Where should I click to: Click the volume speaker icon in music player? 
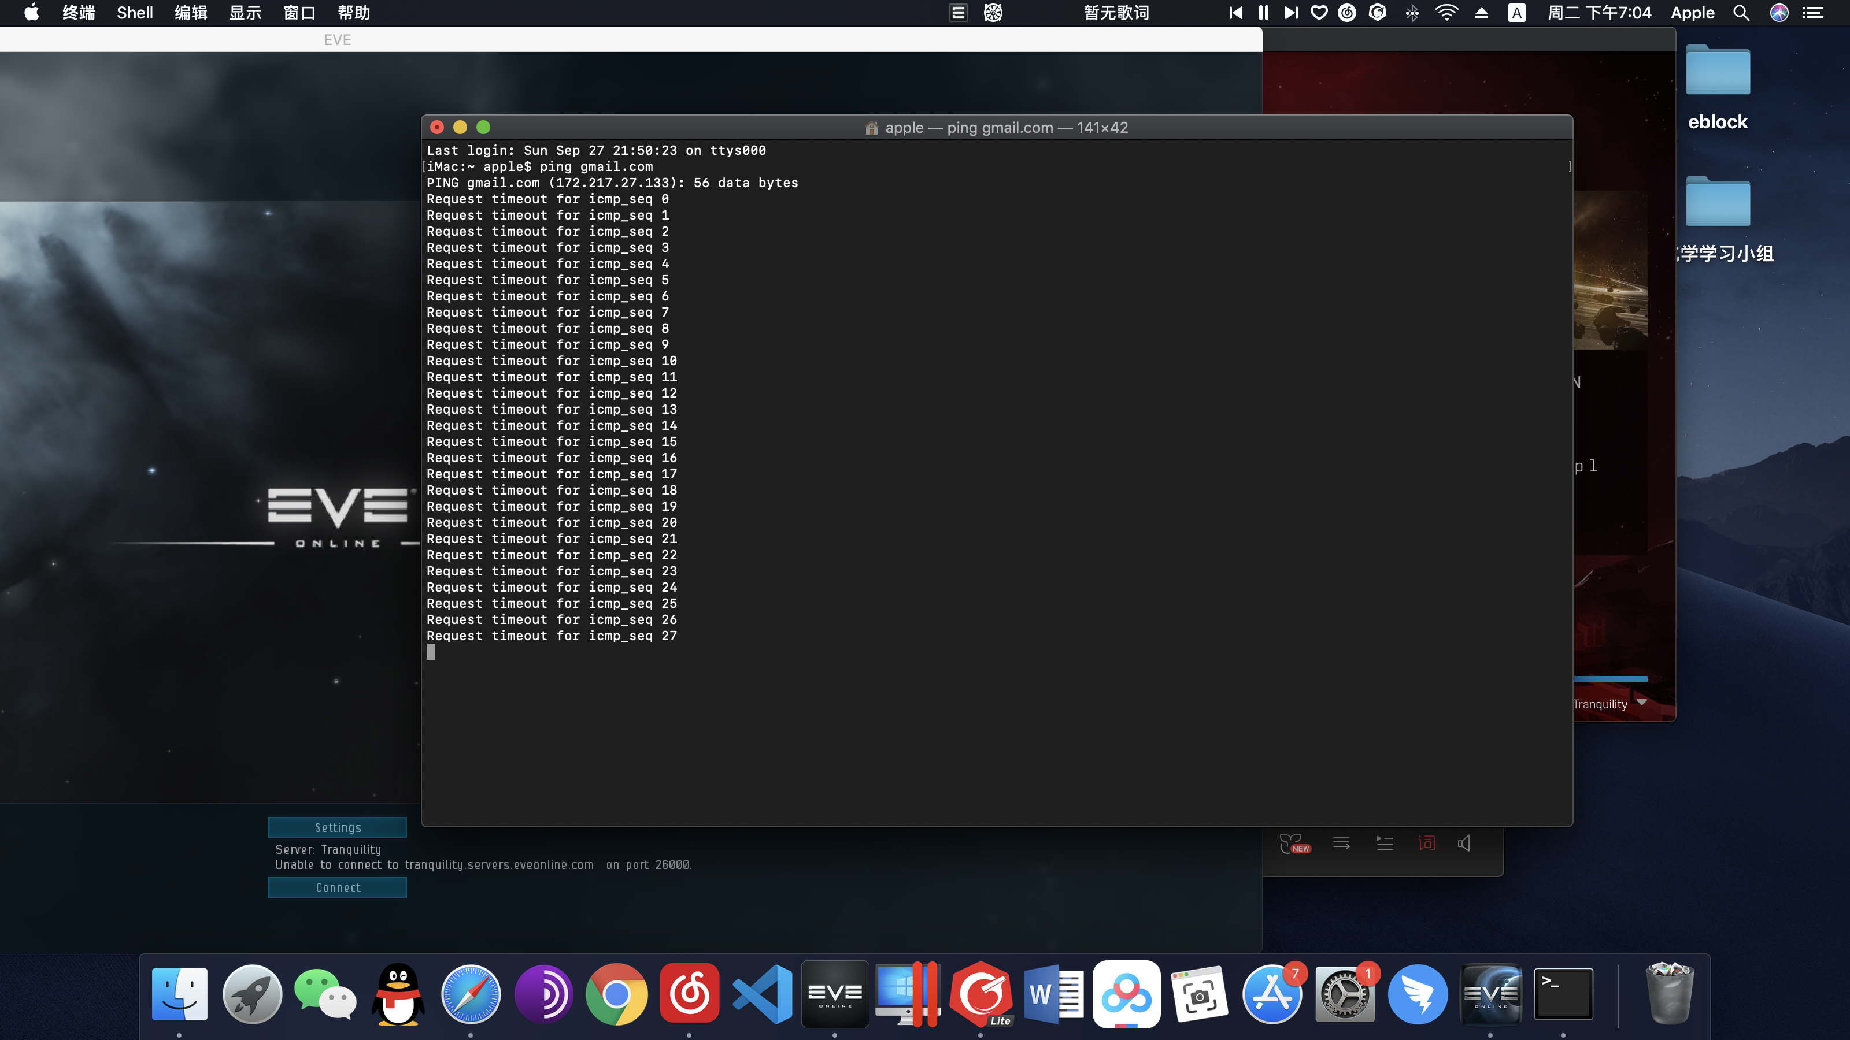[1464, 842]
